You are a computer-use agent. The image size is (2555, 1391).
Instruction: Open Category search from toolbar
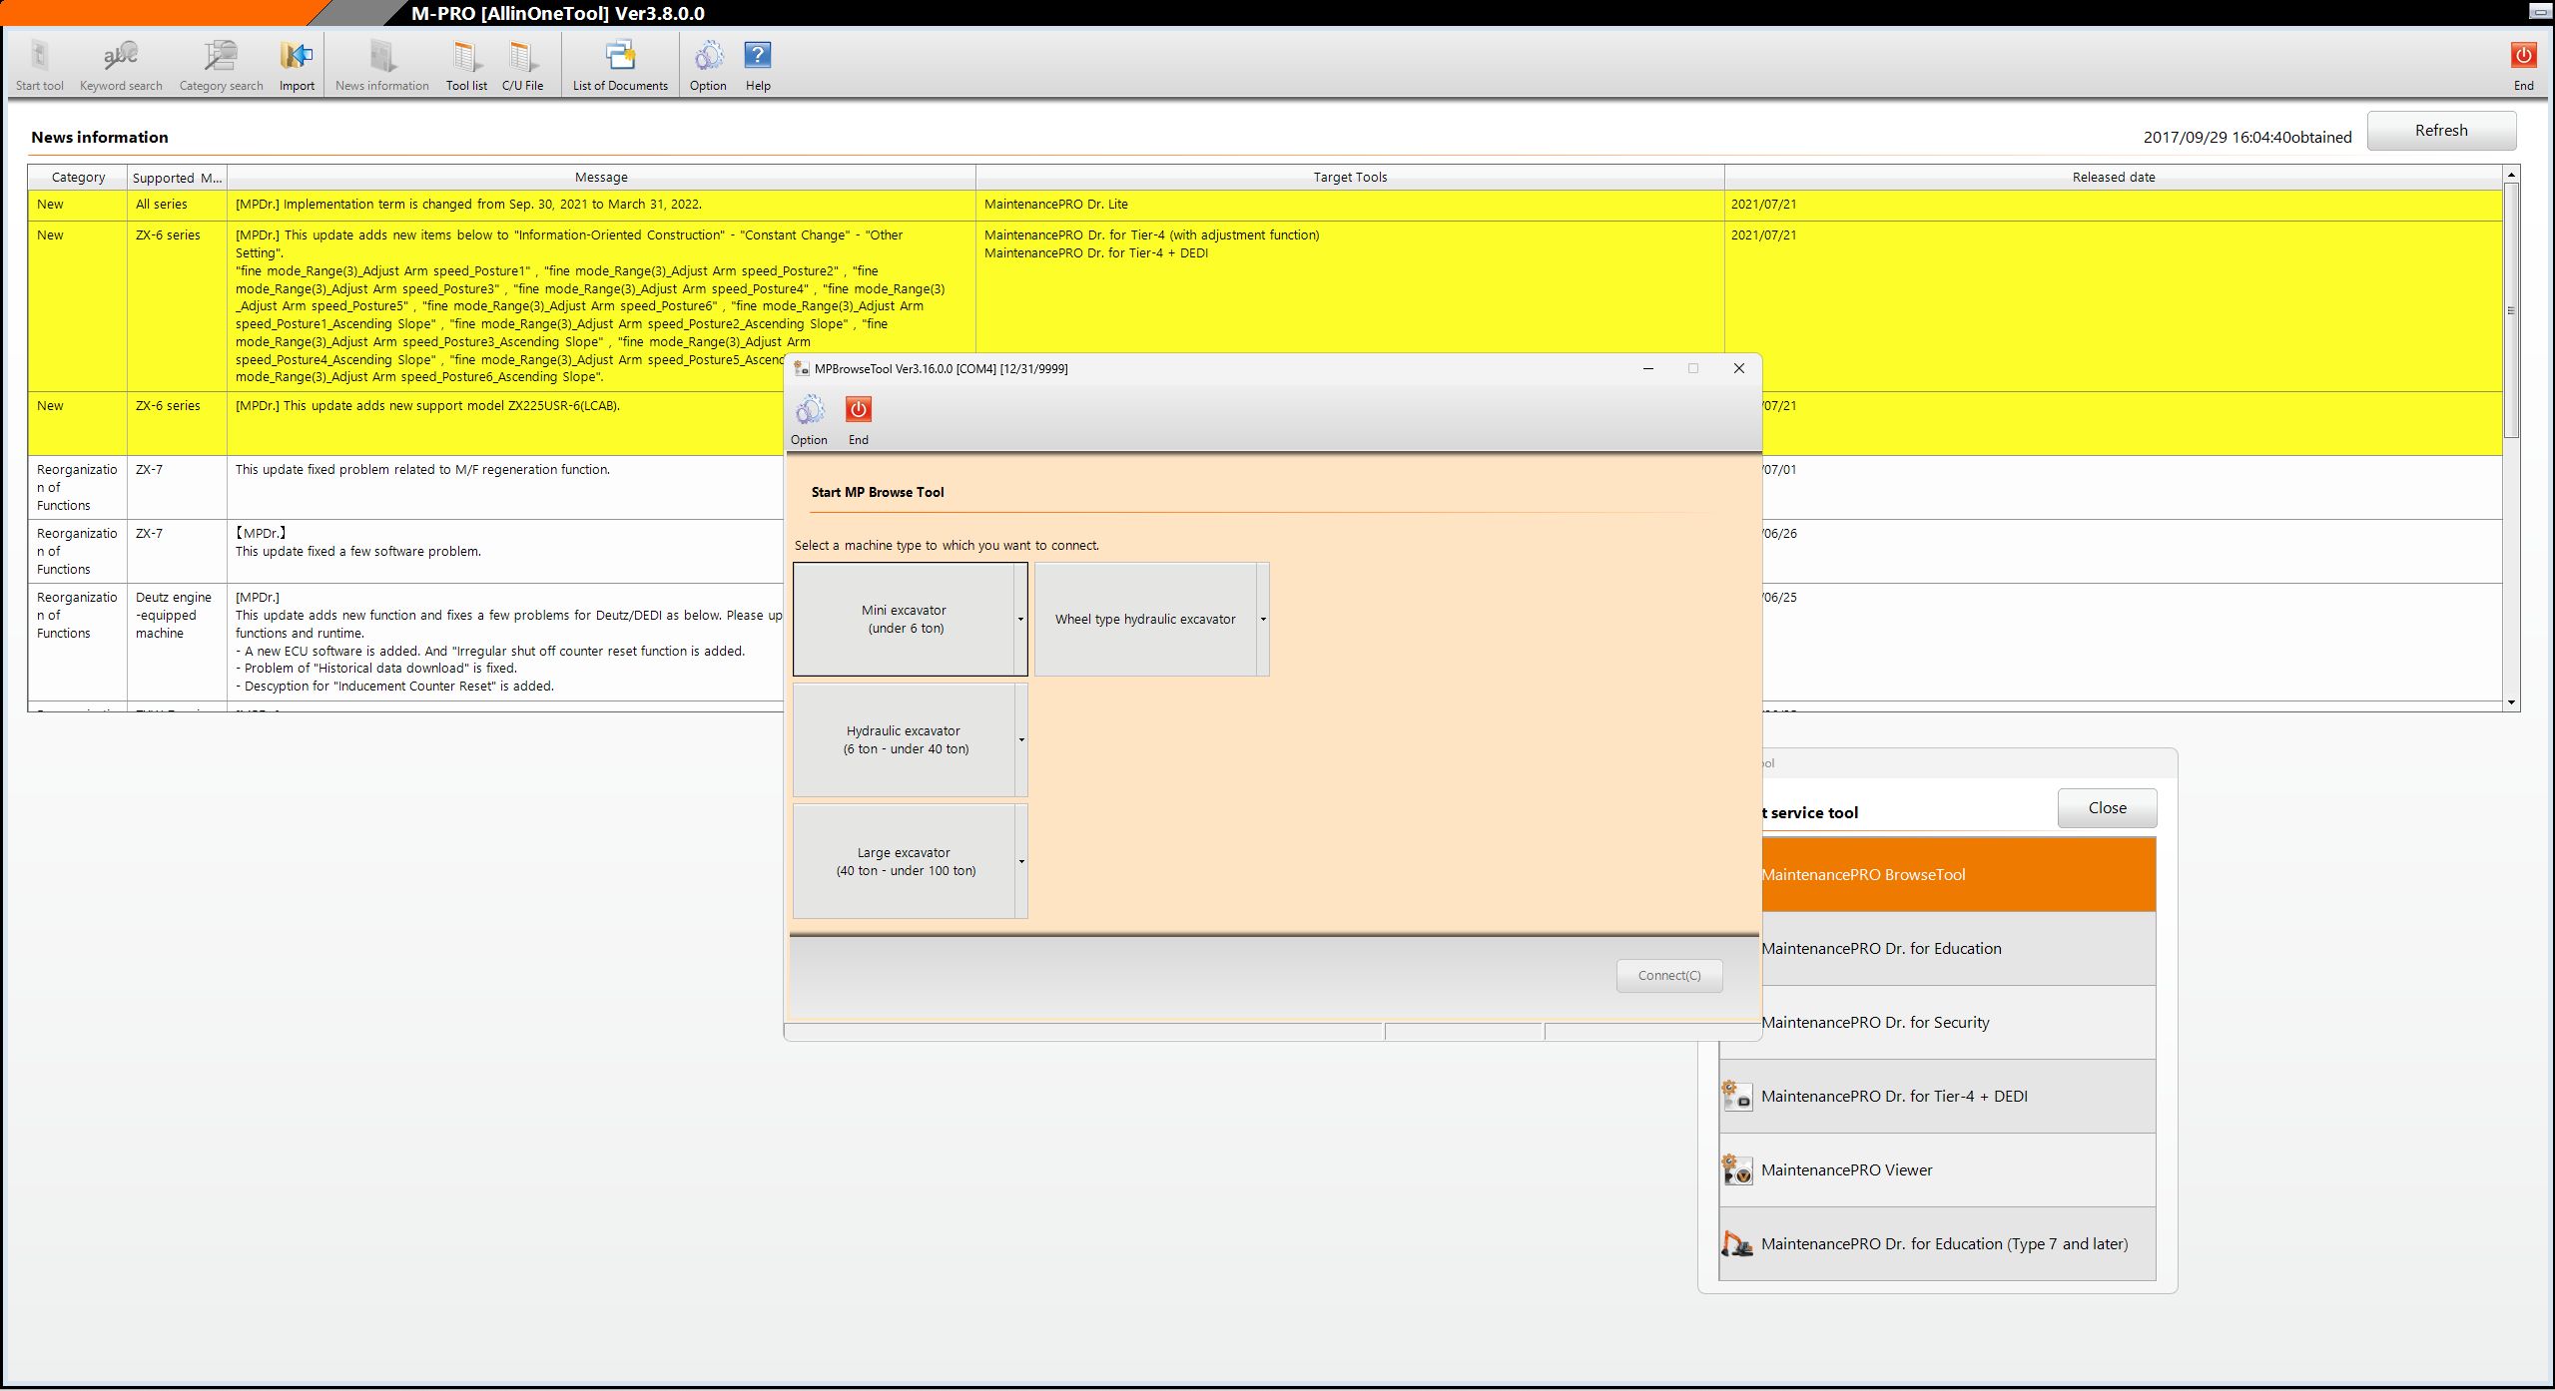coord(221,56)
